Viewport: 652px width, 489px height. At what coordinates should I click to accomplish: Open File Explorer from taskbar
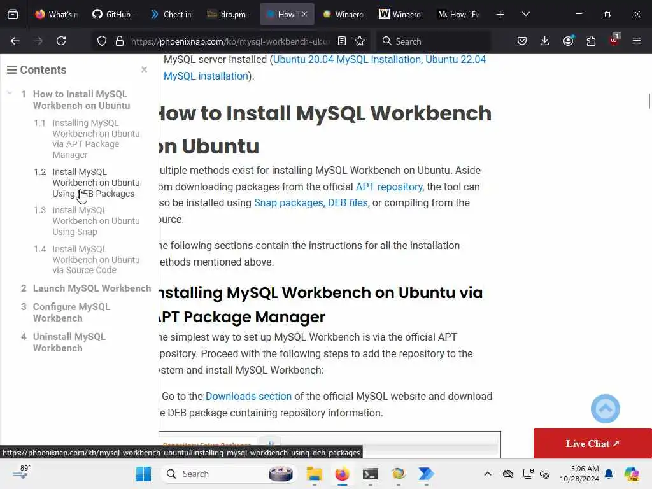(314, 474)
